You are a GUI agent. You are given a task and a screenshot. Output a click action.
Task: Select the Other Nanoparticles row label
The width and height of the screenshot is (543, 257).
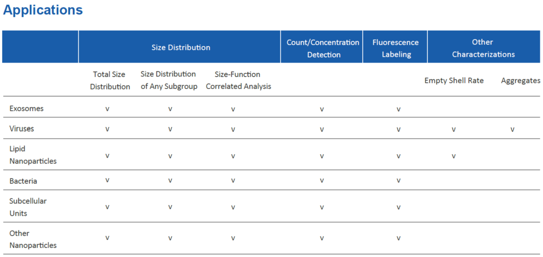pyautogui.click(x=33, y=240)
